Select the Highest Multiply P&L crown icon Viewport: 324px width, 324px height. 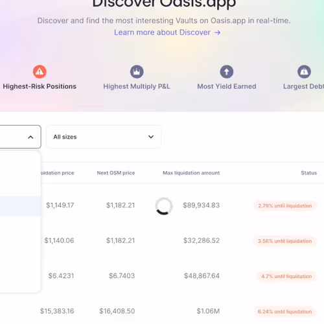click(x=137, y=71)
